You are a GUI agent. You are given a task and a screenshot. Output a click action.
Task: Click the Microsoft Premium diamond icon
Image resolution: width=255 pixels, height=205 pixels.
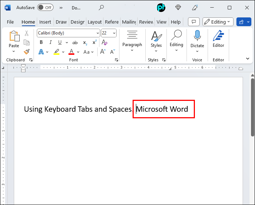(x=178, y=8)
